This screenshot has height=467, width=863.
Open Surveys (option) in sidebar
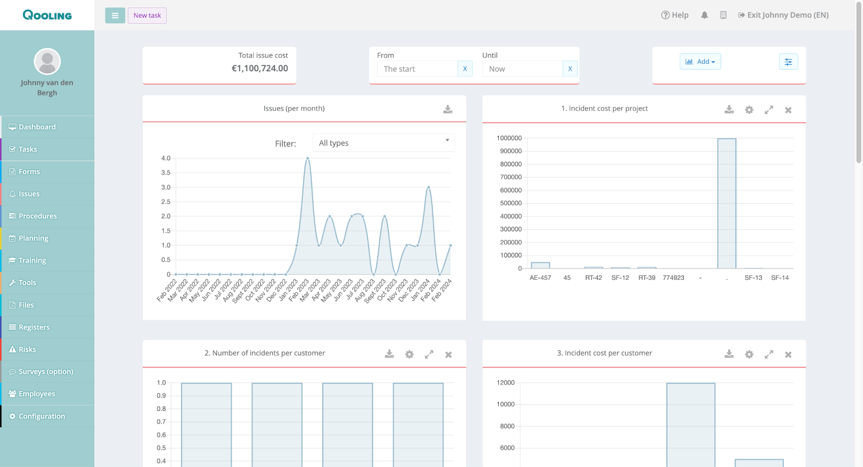47,372
